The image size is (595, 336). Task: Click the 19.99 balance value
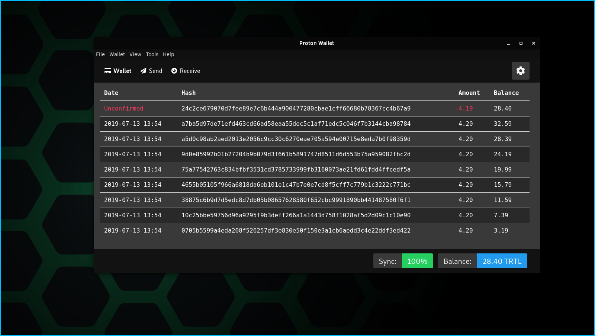(x=503, y=169)
